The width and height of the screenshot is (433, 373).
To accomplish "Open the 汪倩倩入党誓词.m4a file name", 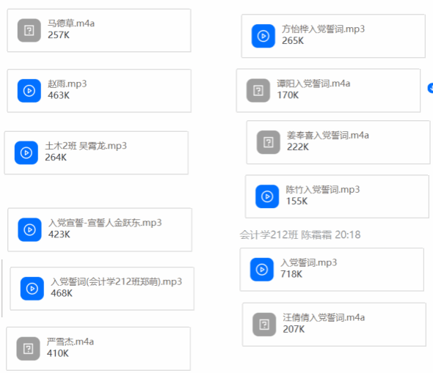I will [x=324, y=317].
